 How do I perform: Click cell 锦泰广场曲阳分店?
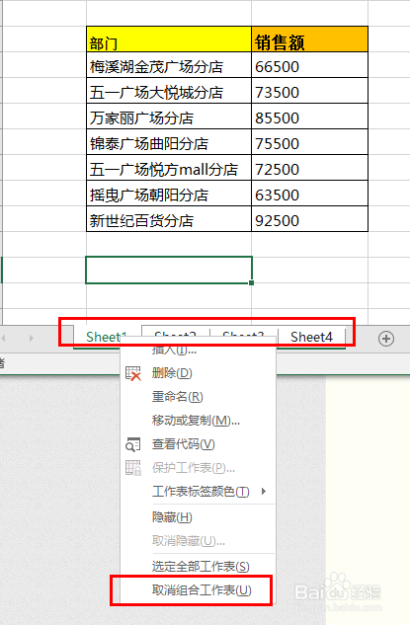pyautogui.click(x=169, y=142)
